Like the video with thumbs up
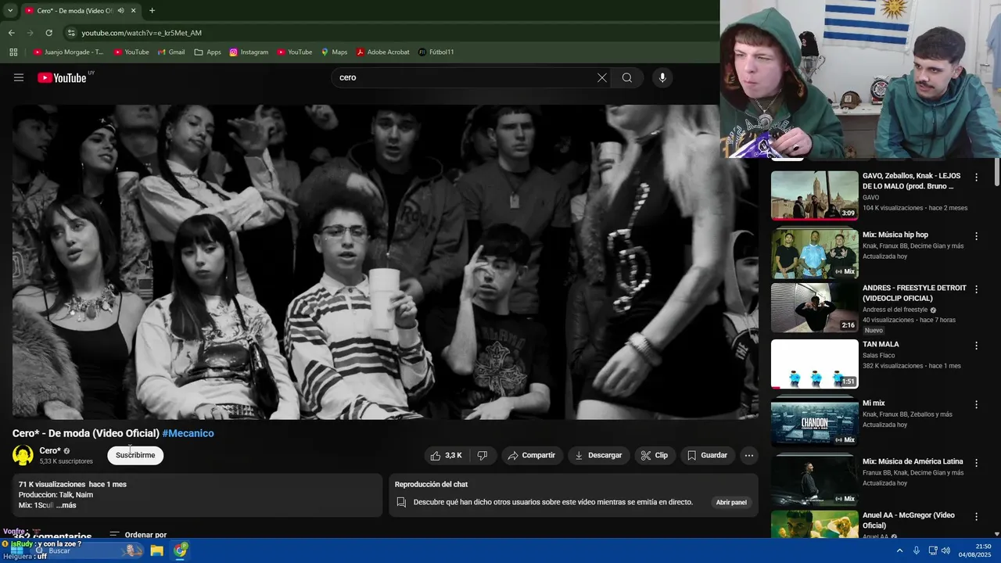This screenshot has width=1001, height=563. click(x=446, y=455)
